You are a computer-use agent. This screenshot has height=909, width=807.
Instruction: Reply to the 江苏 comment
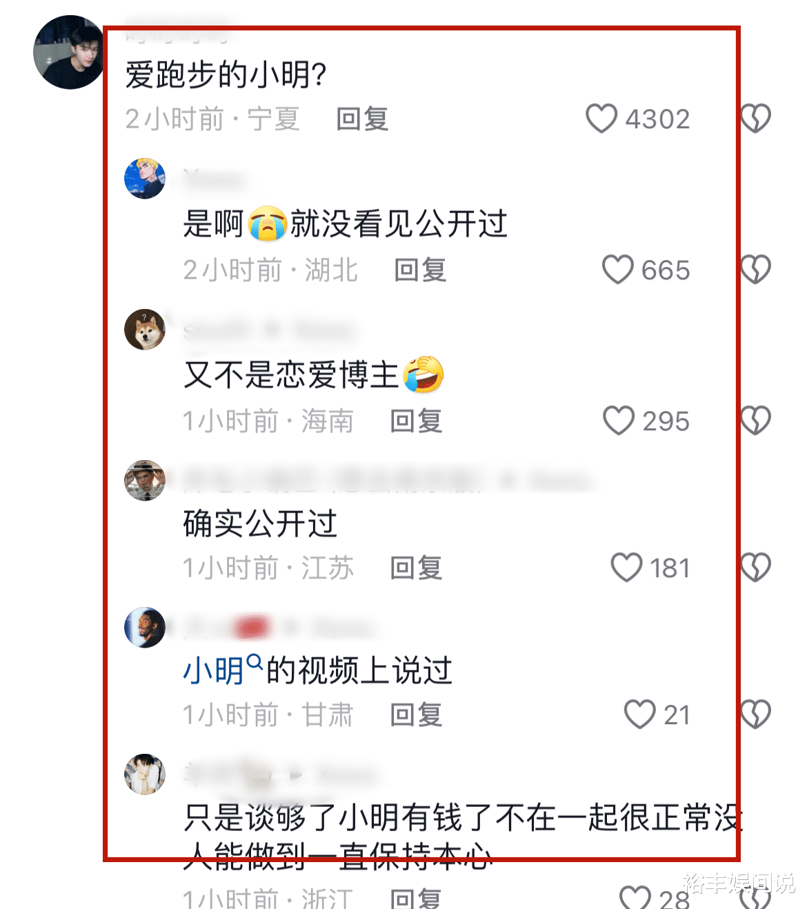[x=417, y=568]
